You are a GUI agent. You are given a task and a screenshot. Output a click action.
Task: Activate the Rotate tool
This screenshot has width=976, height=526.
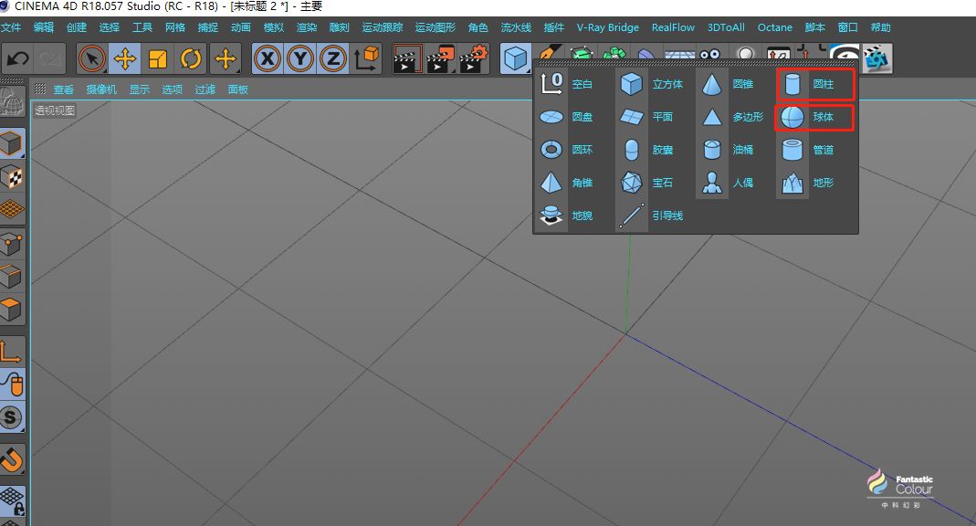[x=191, y=59]
